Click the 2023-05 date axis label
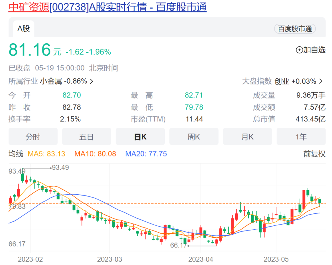Screen dimensions: 332x265 pos(276,259)
